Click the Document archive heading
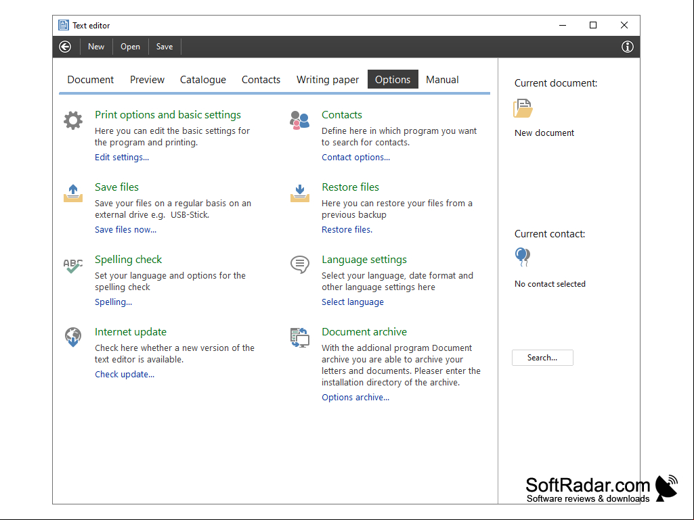The image size is (694, 520). (364, 332)
